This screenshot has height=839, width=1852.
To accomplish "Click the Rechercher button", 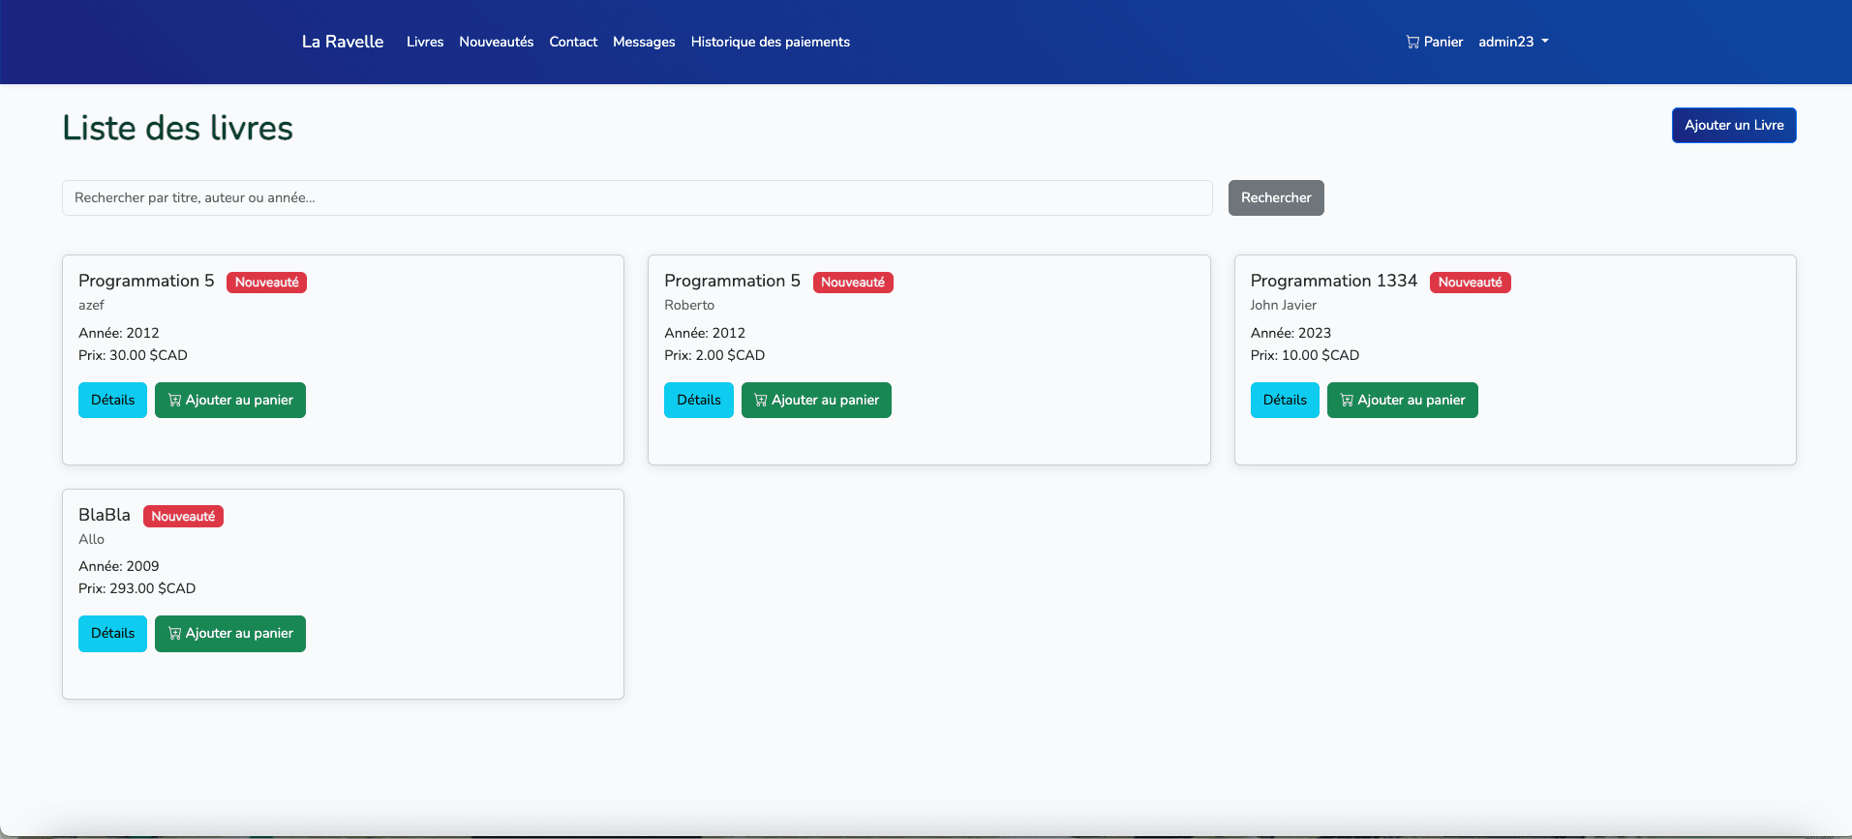I will point(1275,197).
